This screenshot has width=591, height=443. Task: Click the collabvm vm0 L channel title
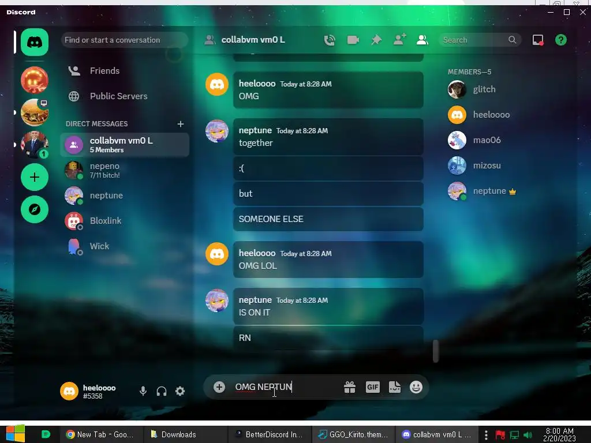[x=253, y=40]
